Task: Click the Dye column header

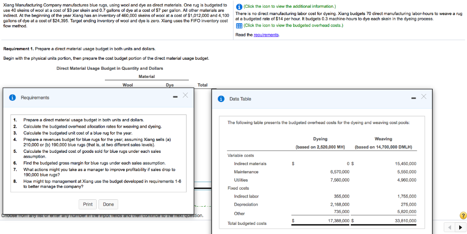Action: click(170, 85)
